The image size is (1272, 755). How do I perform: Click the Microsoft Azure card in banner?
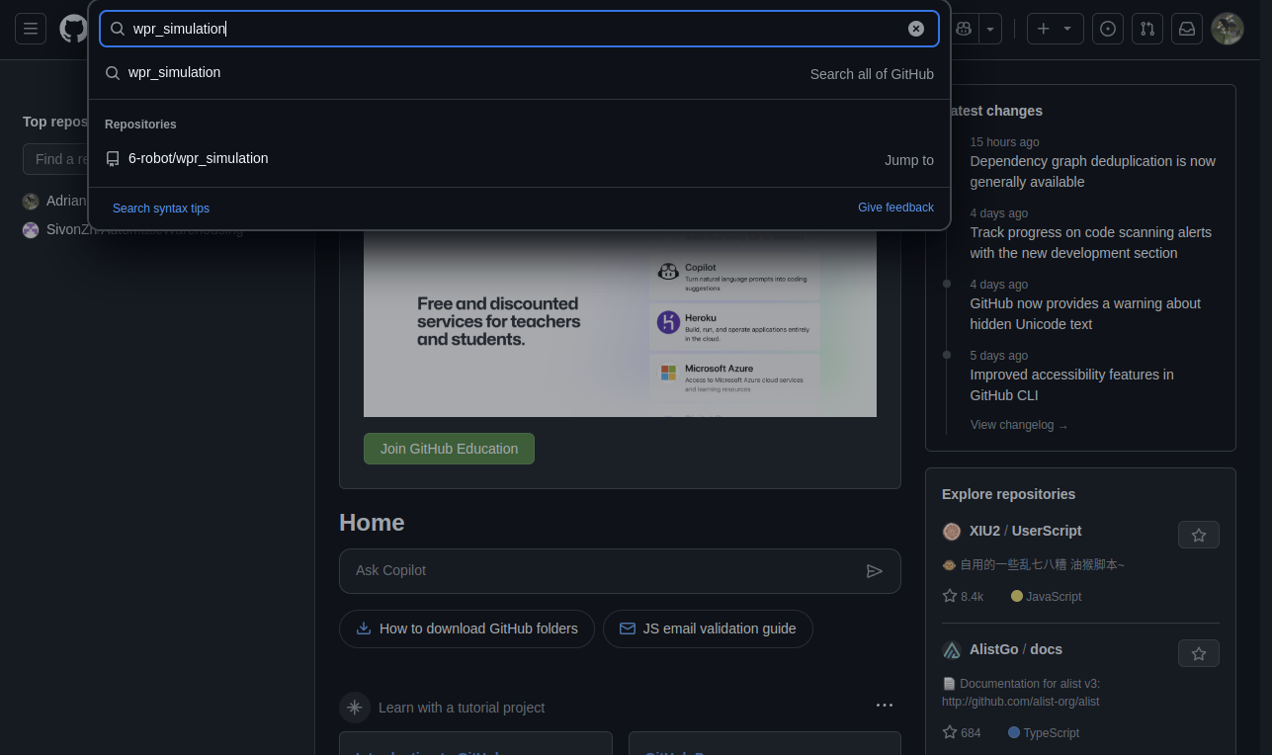(x=734, y=377)
